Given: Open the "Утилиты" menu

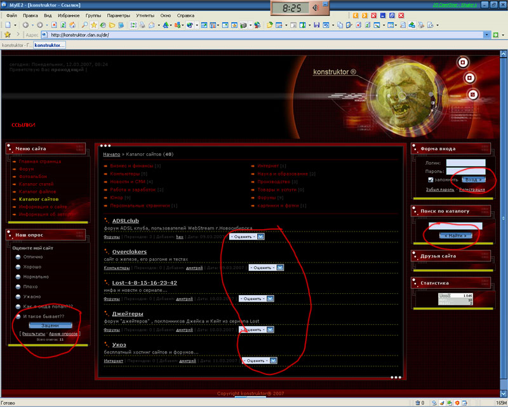Looking at the screenshot, I should click(x=145, y=15).
